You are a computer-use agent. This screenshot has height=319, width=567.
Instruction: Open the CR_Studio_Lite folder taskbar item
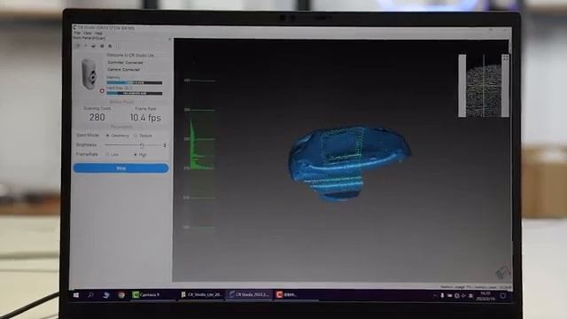(x=201, y=295)
